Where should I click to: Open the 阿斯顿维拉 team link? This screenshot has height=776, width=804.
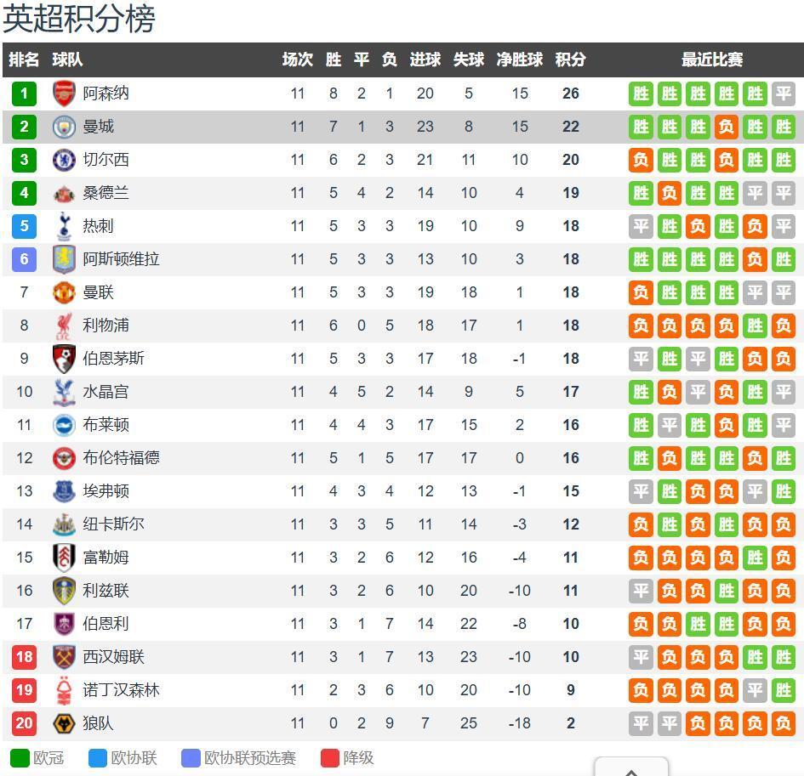121,259
